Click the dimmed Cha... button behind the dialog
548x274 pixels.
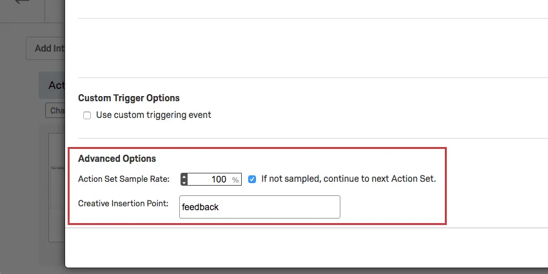[57, 110]
